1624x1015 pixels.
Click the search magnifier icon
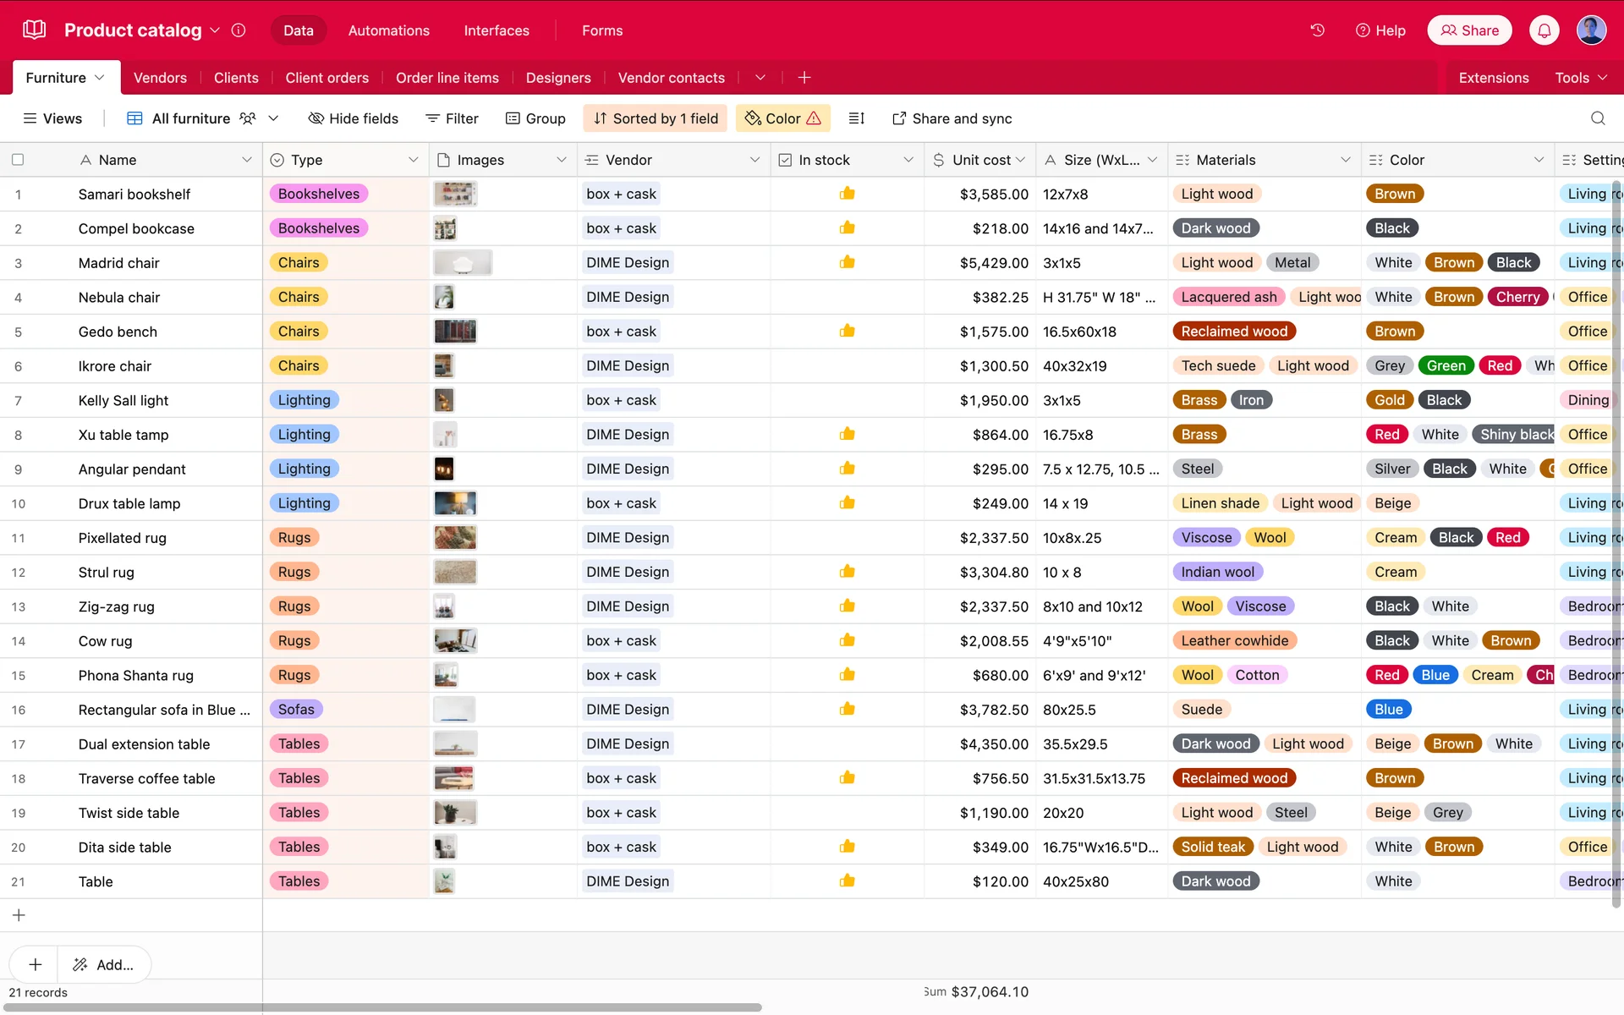(1597, 118)
